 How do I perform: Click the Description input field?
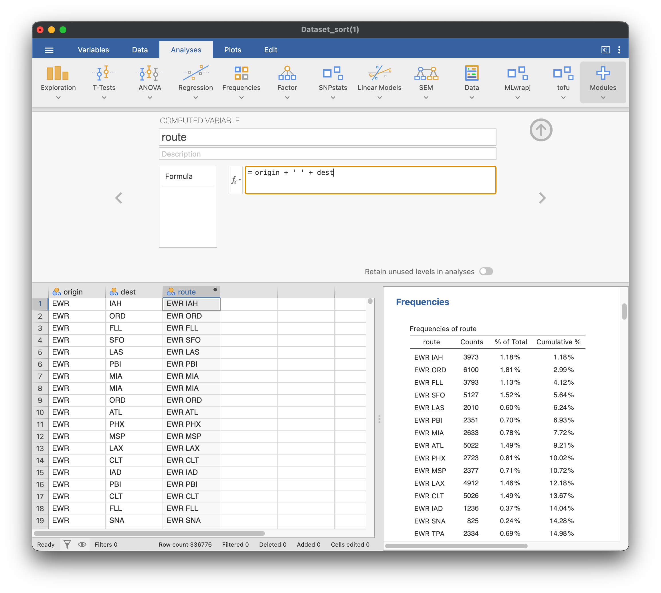pos(327,154)
